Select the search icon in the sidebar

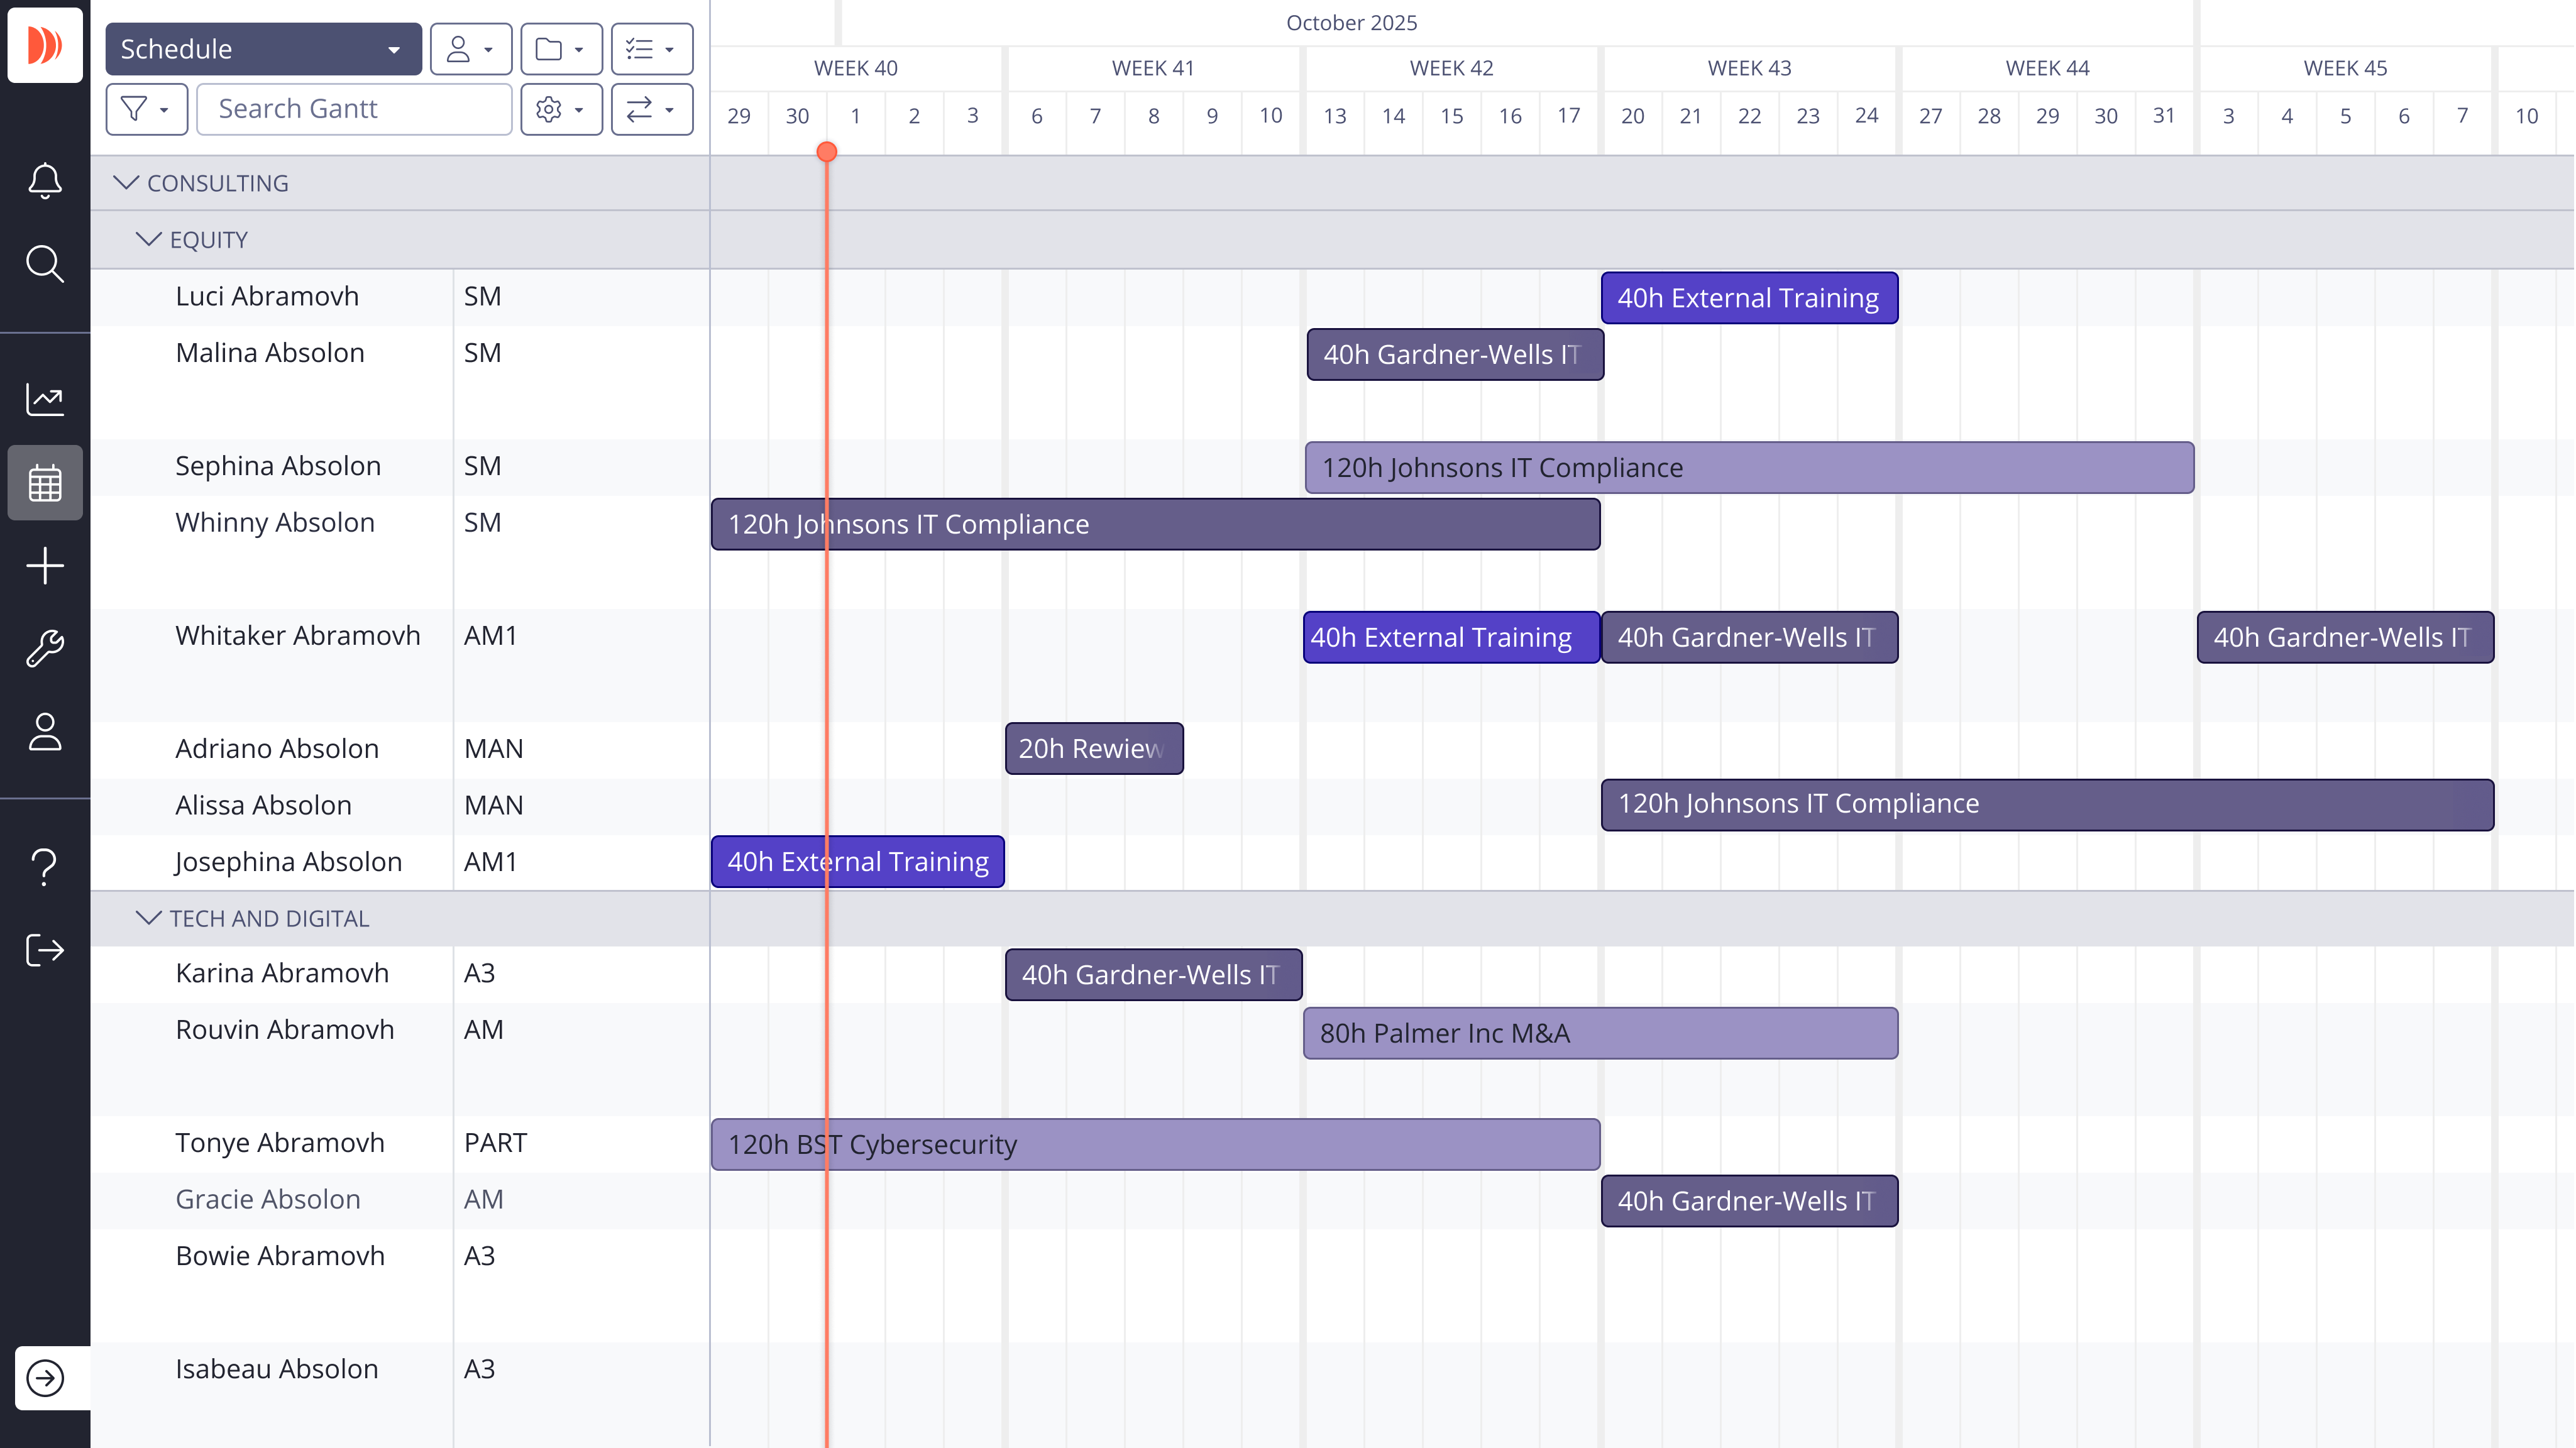pyautogui.click(x=44, y=264)
